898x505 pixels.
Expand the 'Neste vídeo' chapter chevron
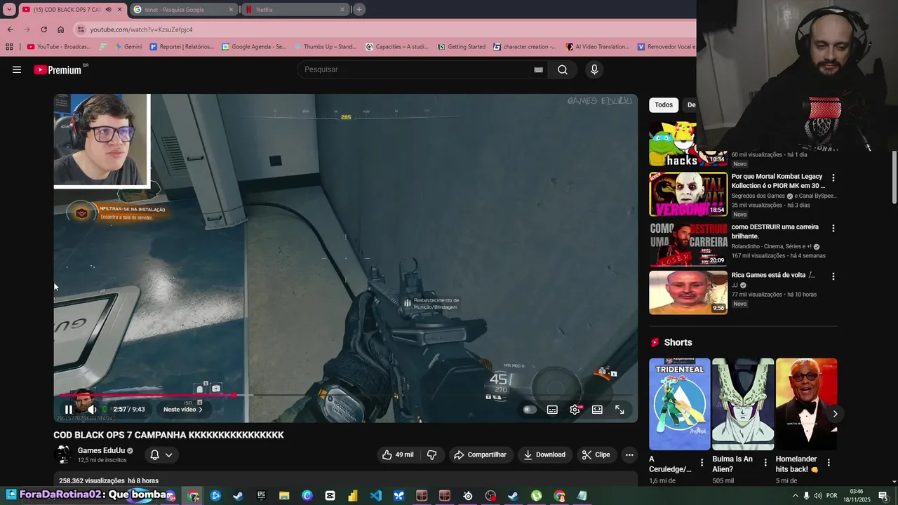pyautogui.click(x=200, y=410)
